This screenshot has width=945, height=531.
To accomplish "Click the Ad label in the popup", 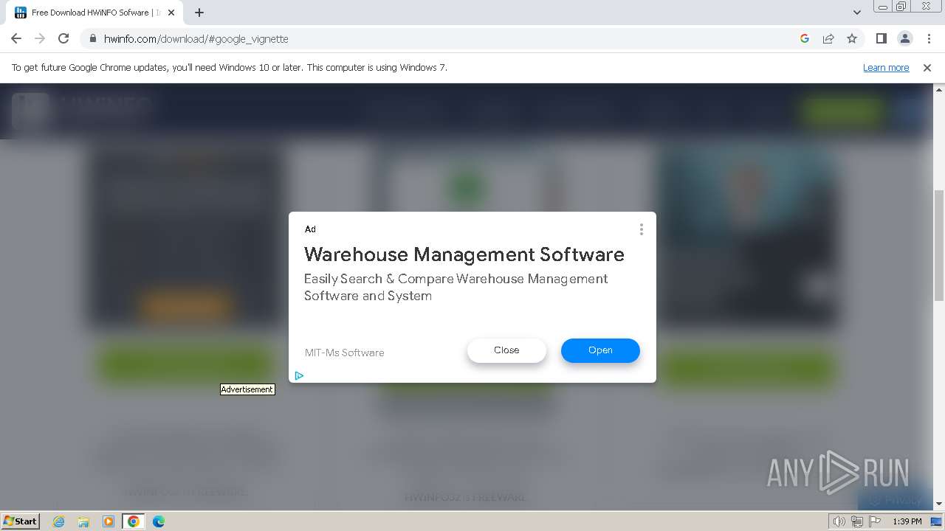I will pos(310,229).
